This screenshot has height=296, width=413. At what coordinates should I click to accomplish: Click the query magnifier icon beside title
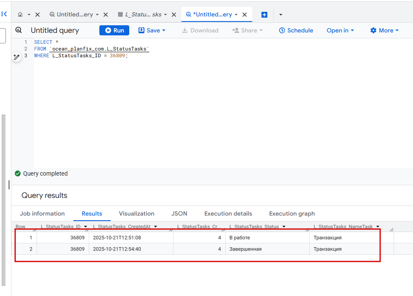[x=19, y=30]
